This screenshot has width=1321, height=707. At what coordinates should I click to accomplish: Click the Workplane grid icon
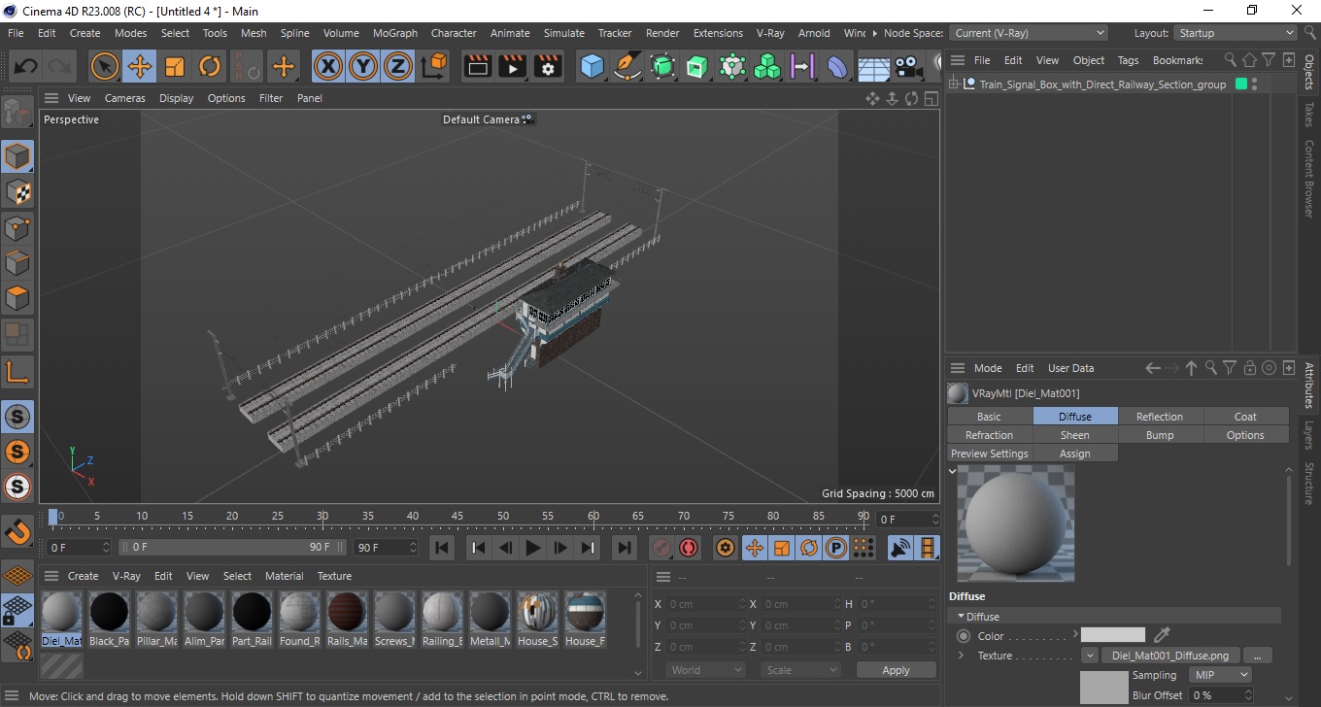click(x=17, y=576)
